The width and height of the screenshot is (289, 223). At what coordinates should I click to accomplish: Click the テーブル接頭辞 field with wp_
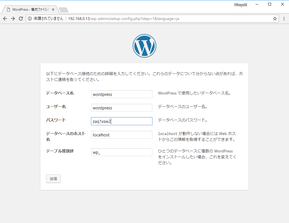122,152
